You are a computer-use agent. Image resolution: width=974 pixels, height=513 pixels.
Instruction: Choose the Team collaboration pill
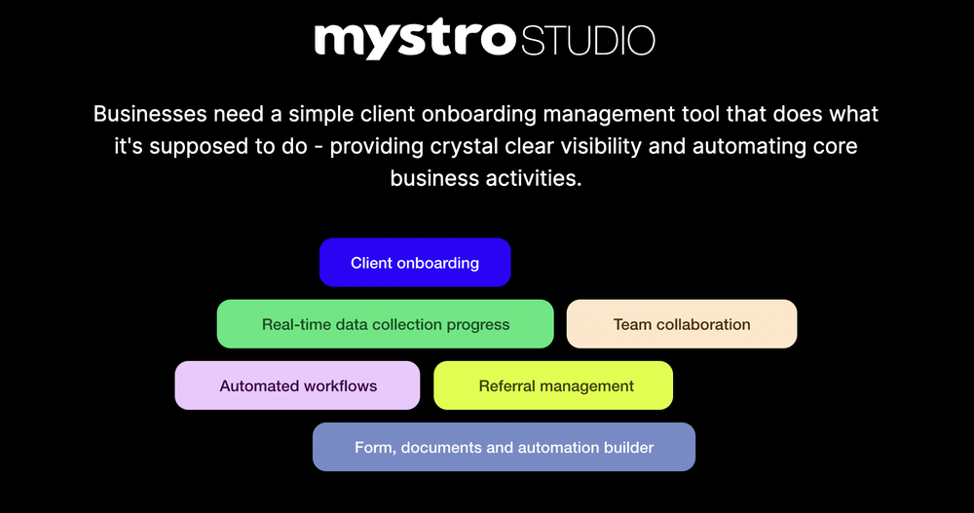pyautogui.click(x=682, y=323)
